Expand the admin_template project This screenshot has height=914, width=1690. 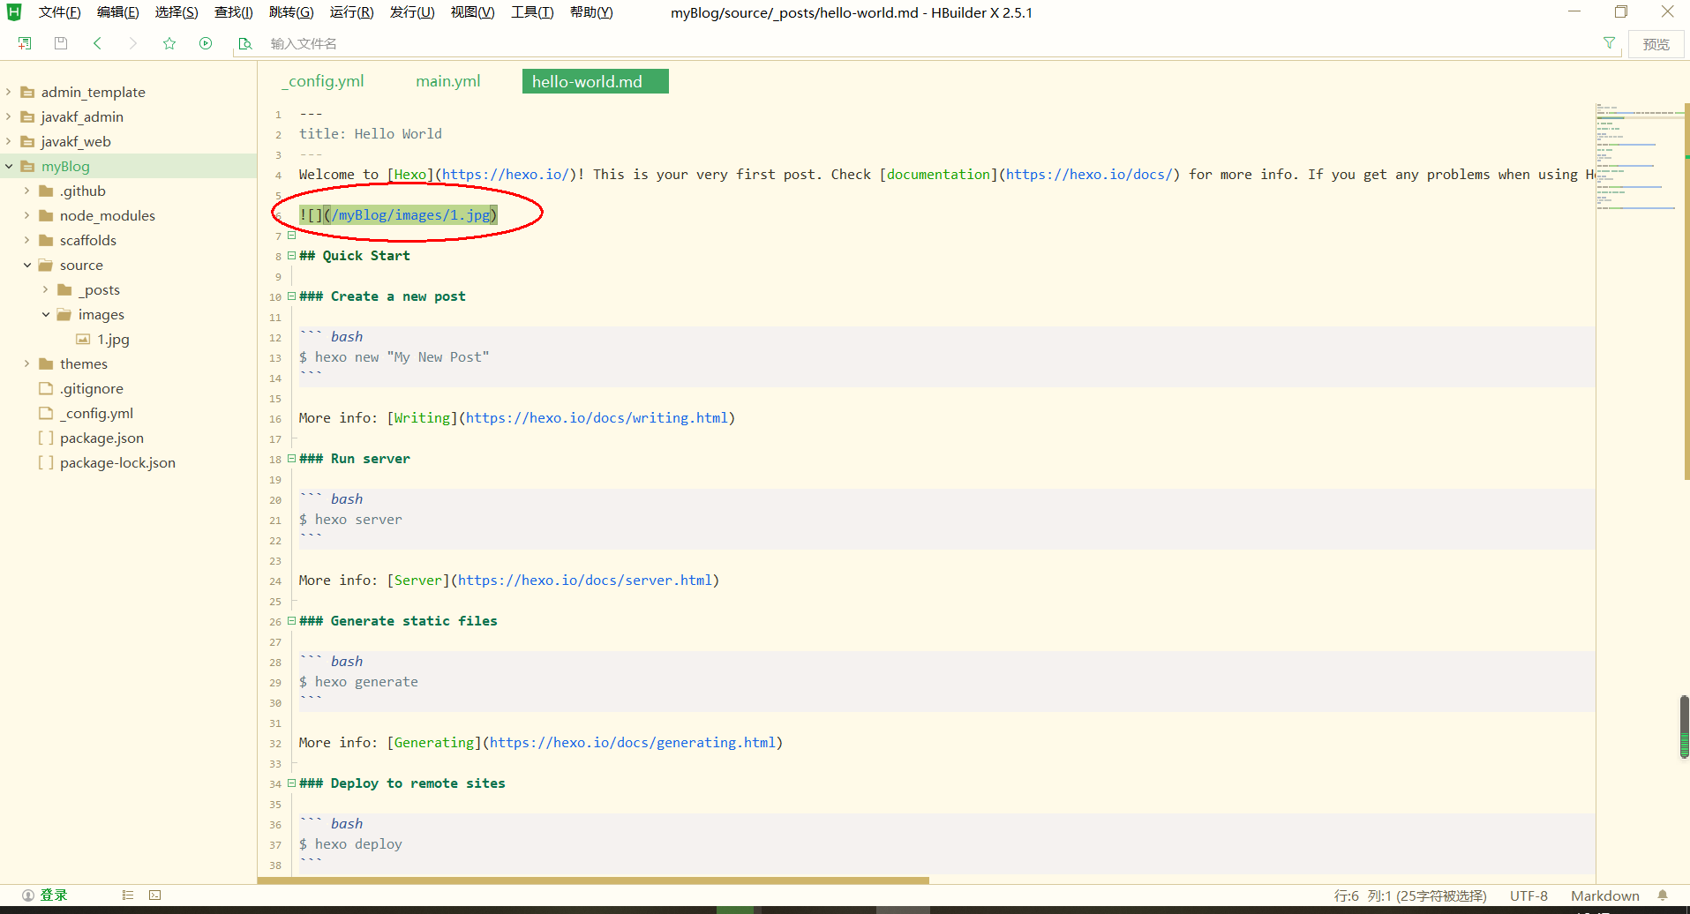(x=9, y=92)
